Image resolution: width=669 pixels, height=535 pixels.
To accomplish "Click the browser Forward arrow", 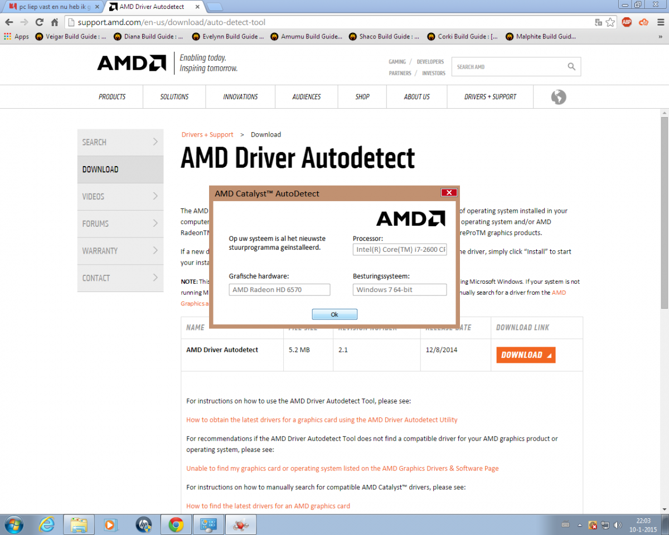I will [x=24, y=22].
